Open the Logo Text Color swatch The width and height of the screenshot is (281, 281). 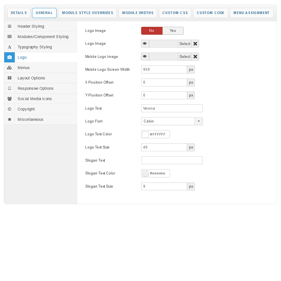[x=145, y=134]
